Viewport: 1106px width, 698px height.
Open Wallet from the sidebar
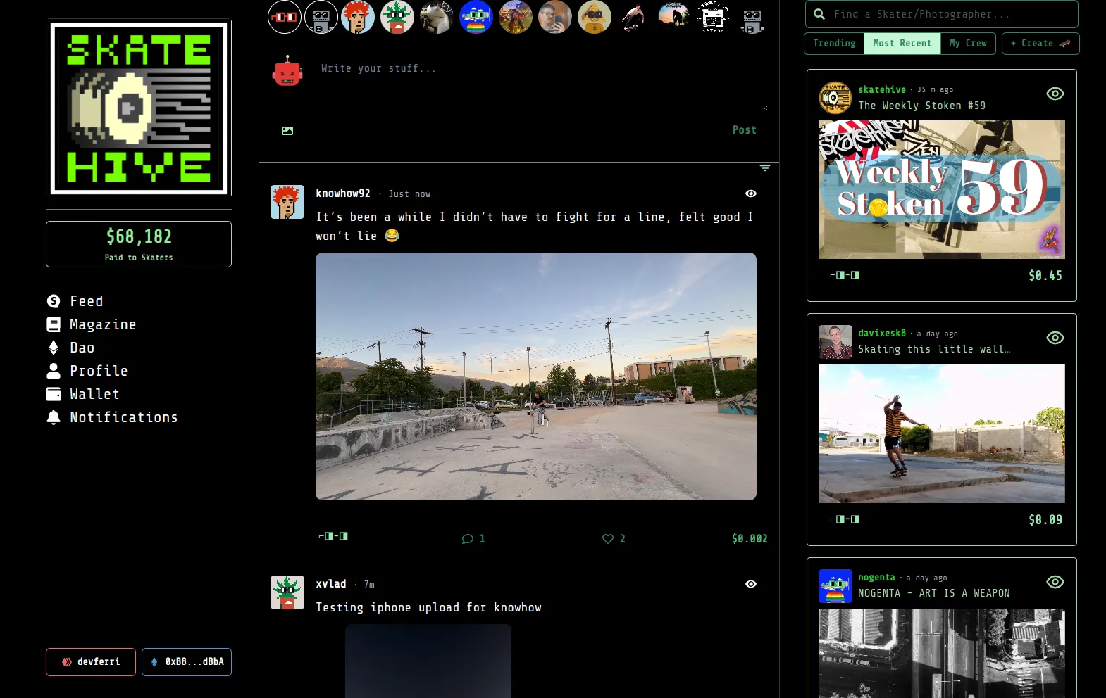point(94,394)
